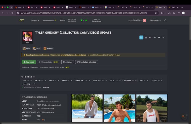Expand the Támogatás dropdown
The width and height of the screenshot is (191, 124).
click(x=155, y=20)
